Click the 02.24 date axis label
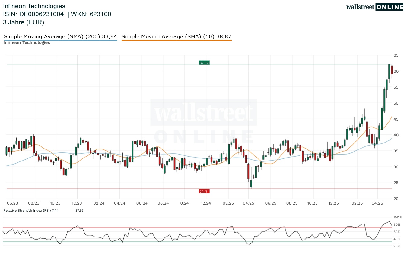Image resolution: width=407 pixels, height=254 pixels. pos(99,203)
